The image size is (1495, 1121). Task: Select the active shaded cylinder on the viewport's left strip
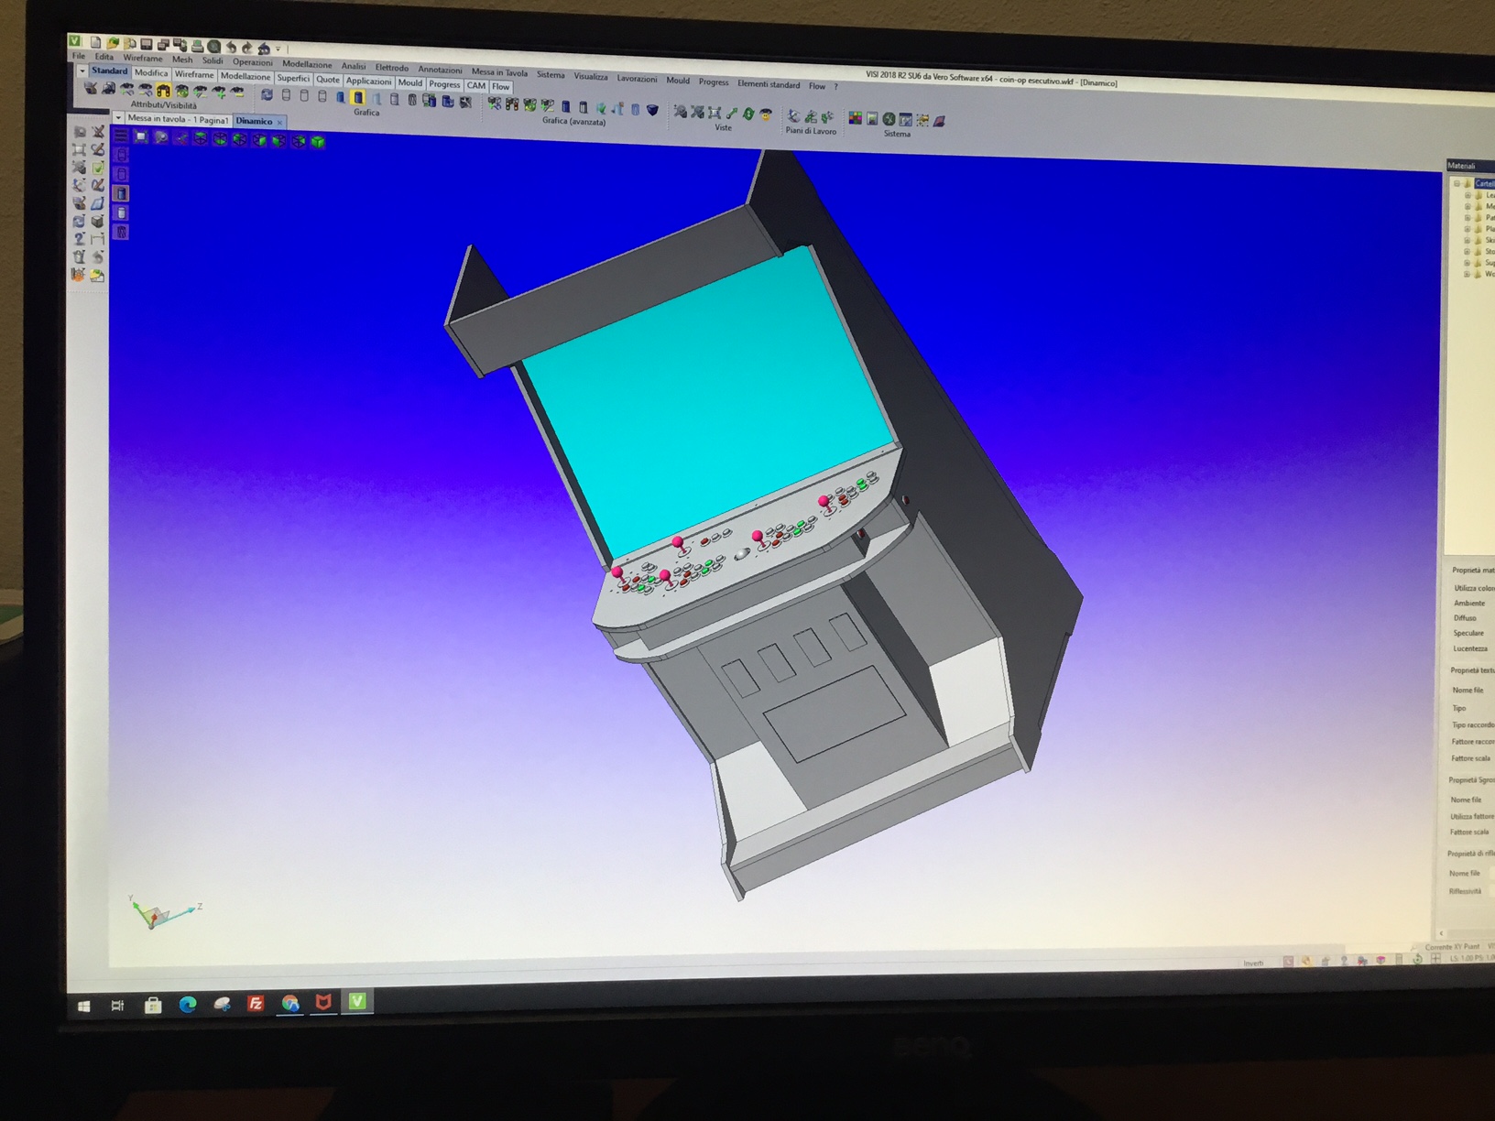[x=121, y=193]
